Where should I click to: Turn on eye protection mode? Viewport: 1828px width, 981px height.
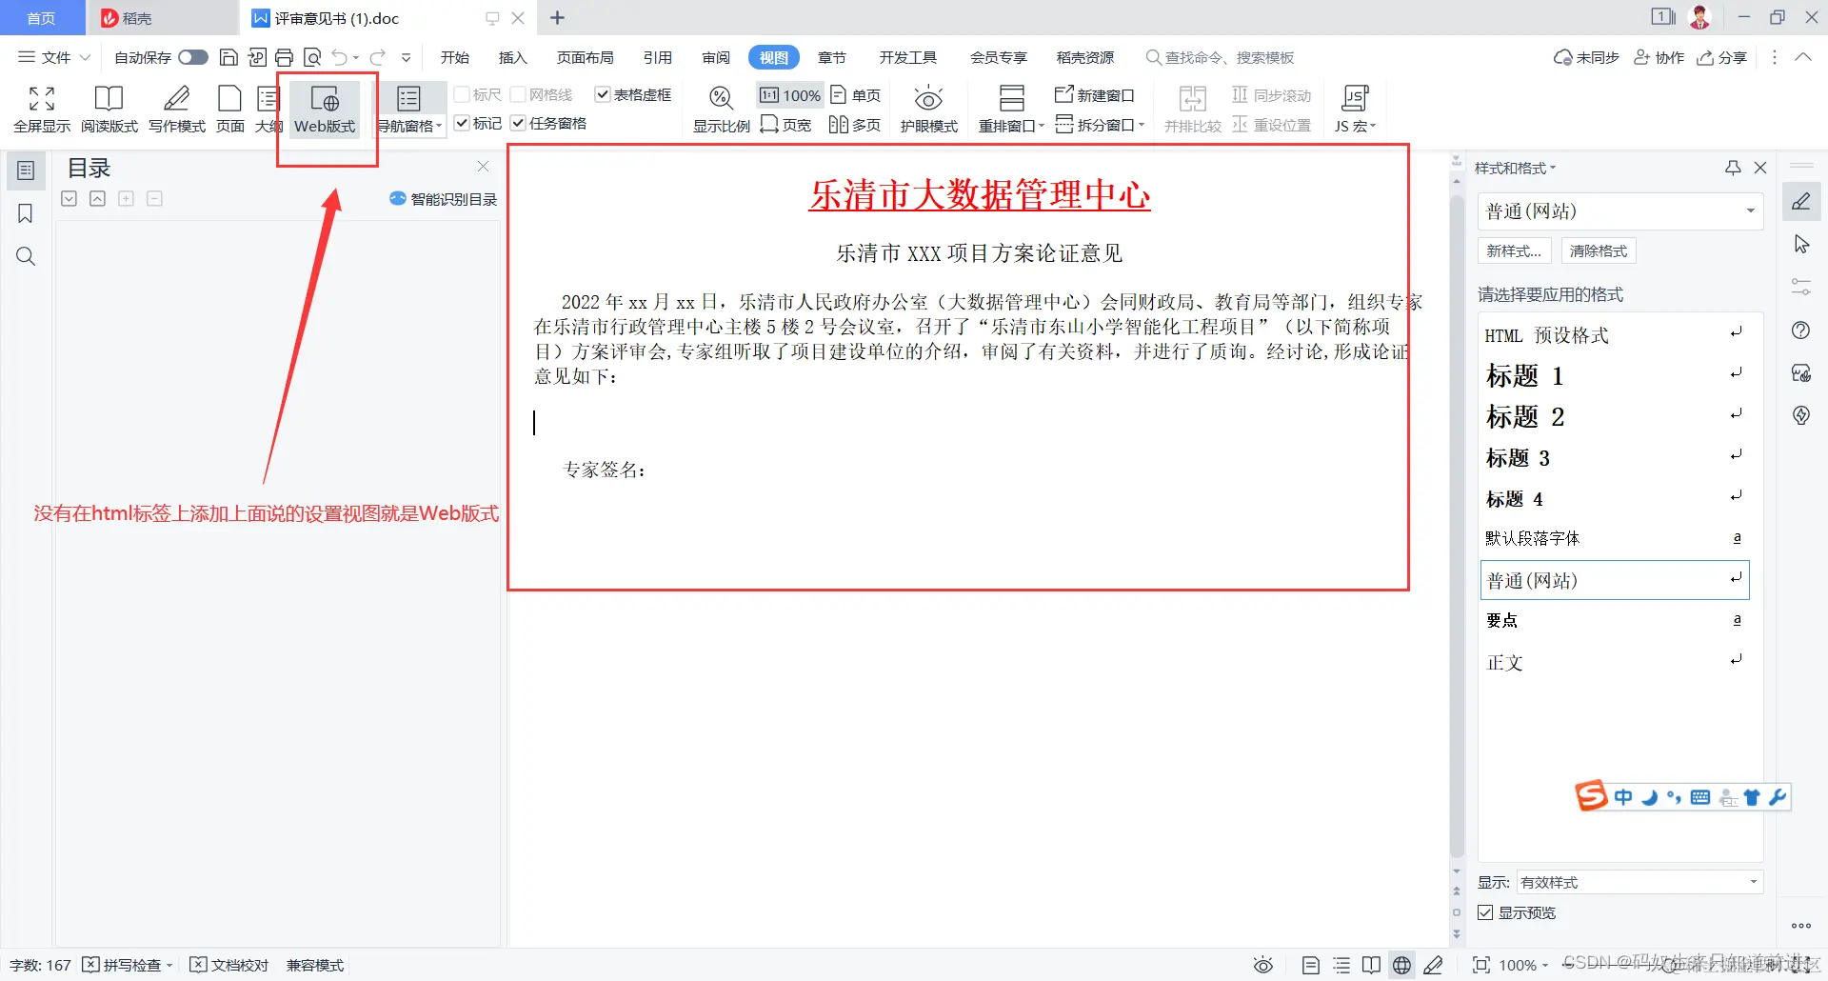[928, 109]
